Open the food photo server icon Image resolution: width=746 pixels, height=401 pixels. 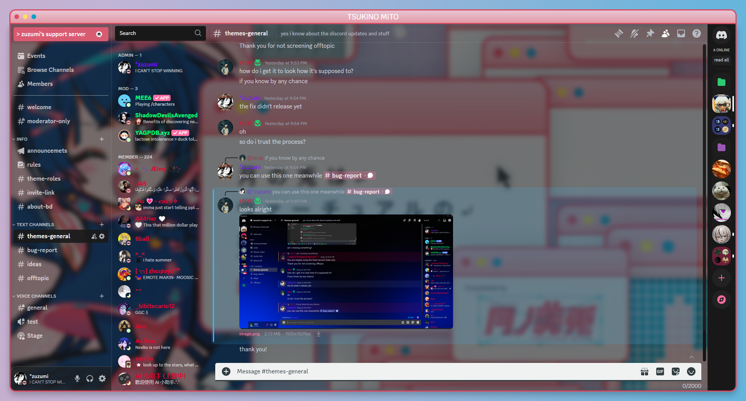(722, 169)
